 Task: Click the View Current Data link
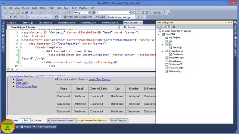(27, 86)
